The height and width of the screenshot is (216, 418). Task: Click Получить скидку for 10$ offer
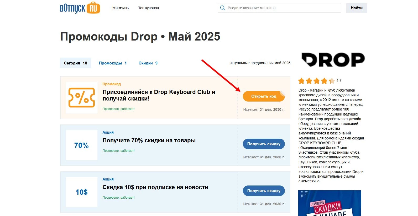click(x=264, y=191)
